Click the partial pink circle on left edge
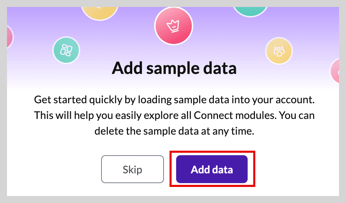Viewport: 346px width, 203px height. click(x=10, y=37)
